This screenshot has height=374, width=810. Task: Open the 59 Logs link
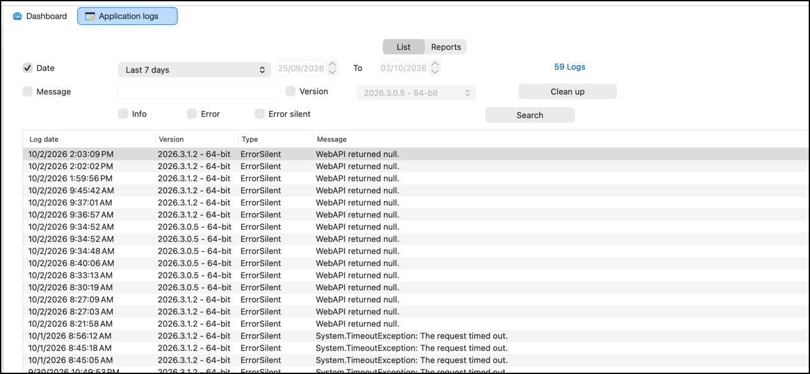point(570,66)
